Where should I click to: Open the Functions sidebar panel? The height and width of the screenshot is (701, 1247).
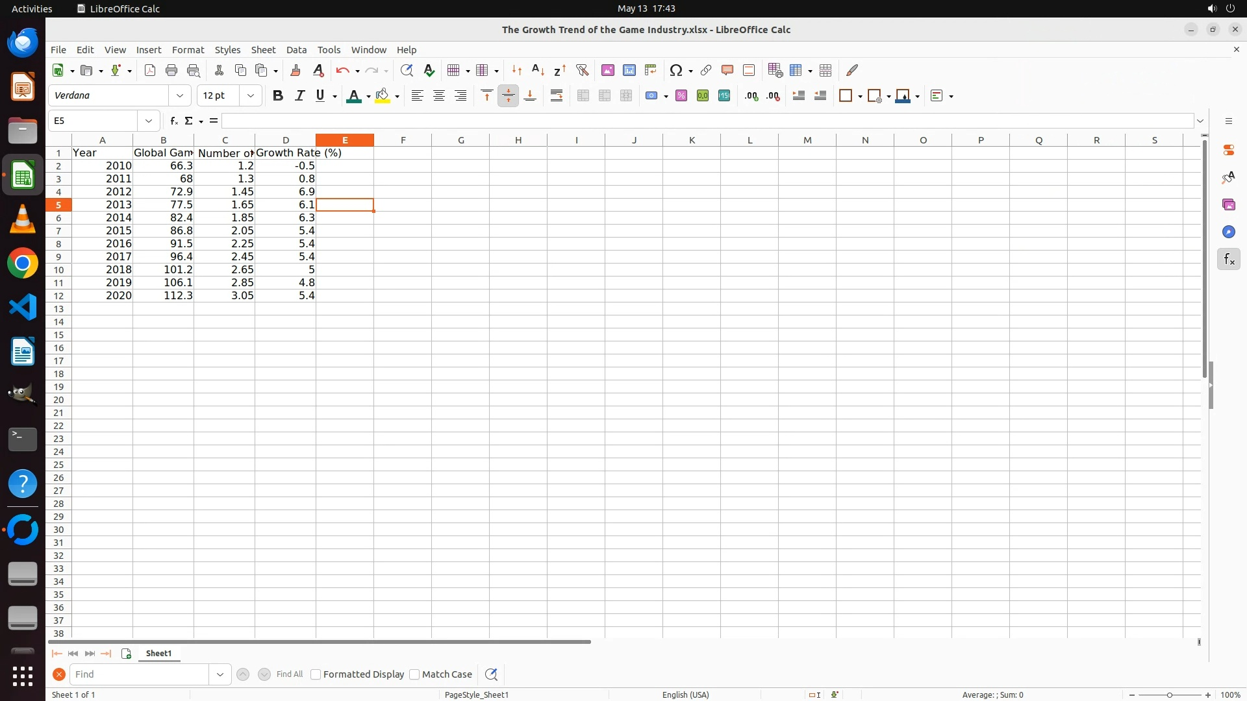point(1228,260)
